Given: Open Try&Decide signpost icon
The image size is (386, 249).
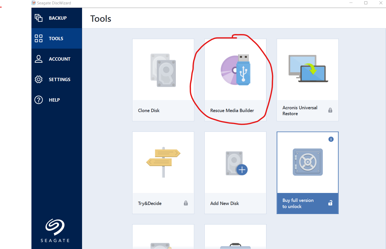Looking at the screenshot, I should [163, 162].
